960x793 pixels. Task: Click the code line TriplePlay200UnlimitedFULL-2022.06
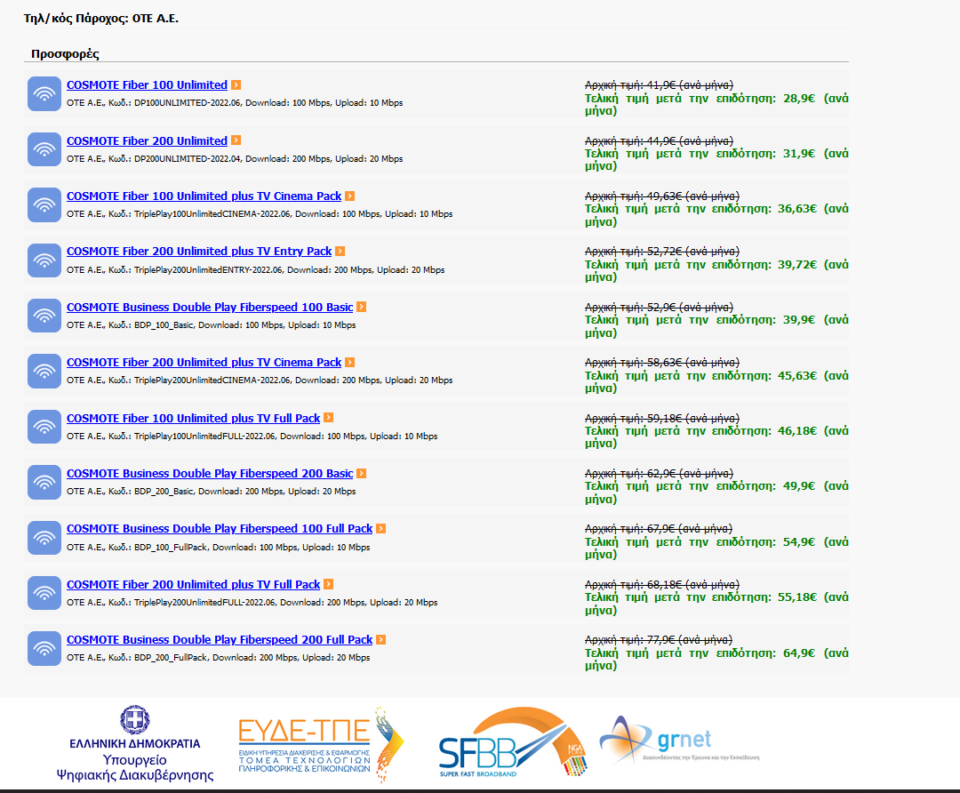pyautogui.click(x=252, y=603)
